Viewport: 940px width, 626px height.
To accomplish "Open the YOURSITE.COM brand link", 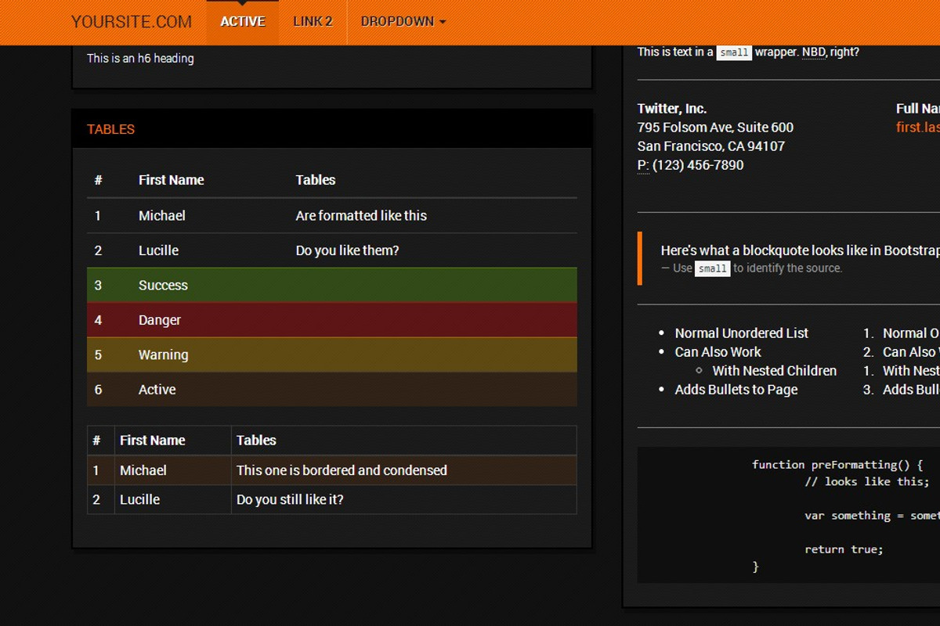I will [x=132, y=22].
